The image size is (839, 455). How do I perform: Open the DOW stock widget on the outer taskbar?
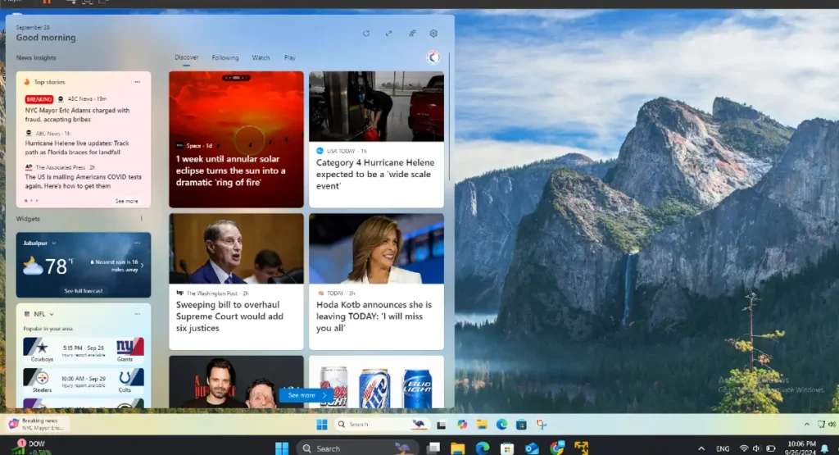tap(32, 448)
